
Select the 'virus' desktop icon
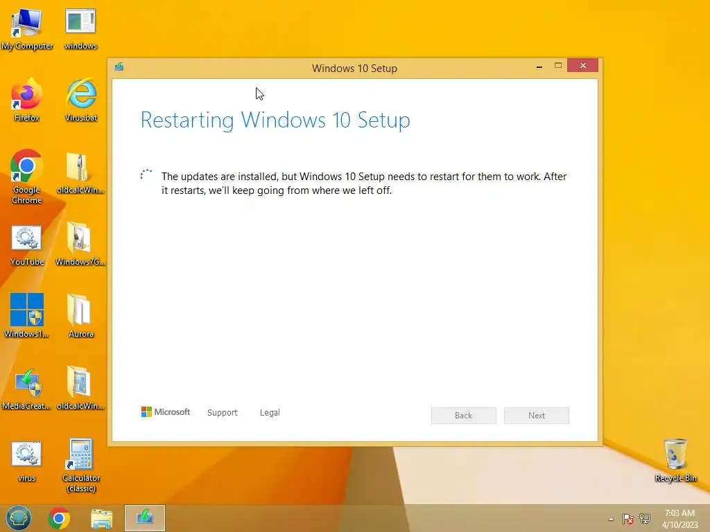click(x=27, y=461)
